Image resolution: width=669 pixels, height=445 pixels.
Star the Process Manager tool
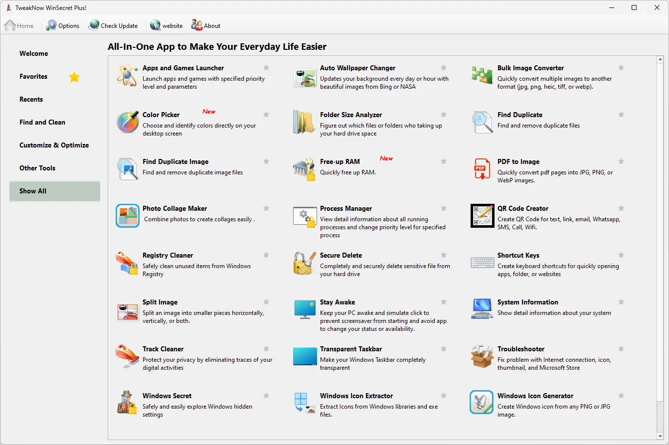tap(444, 208)
